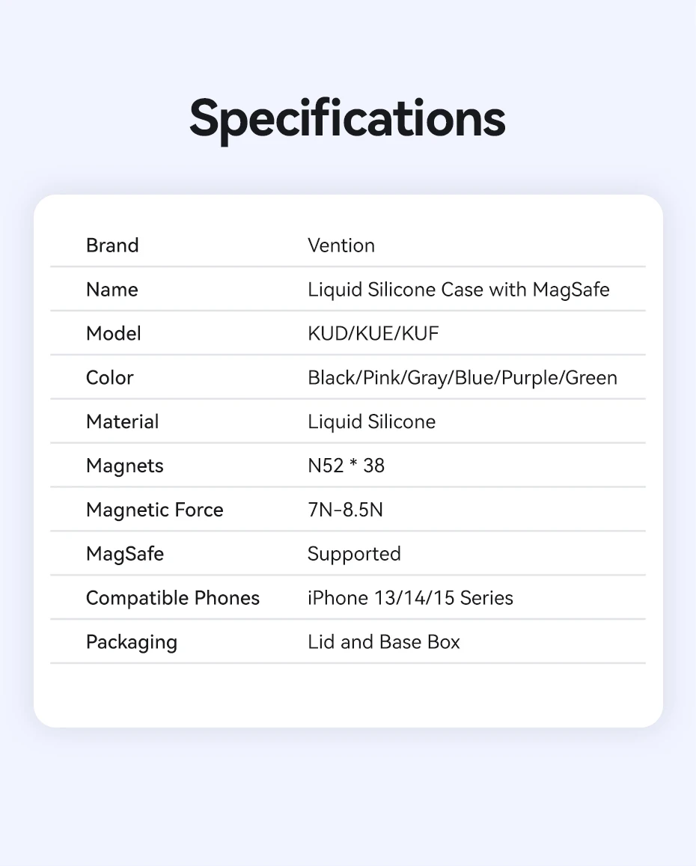Select the Liquid Silicone material value

371,422
